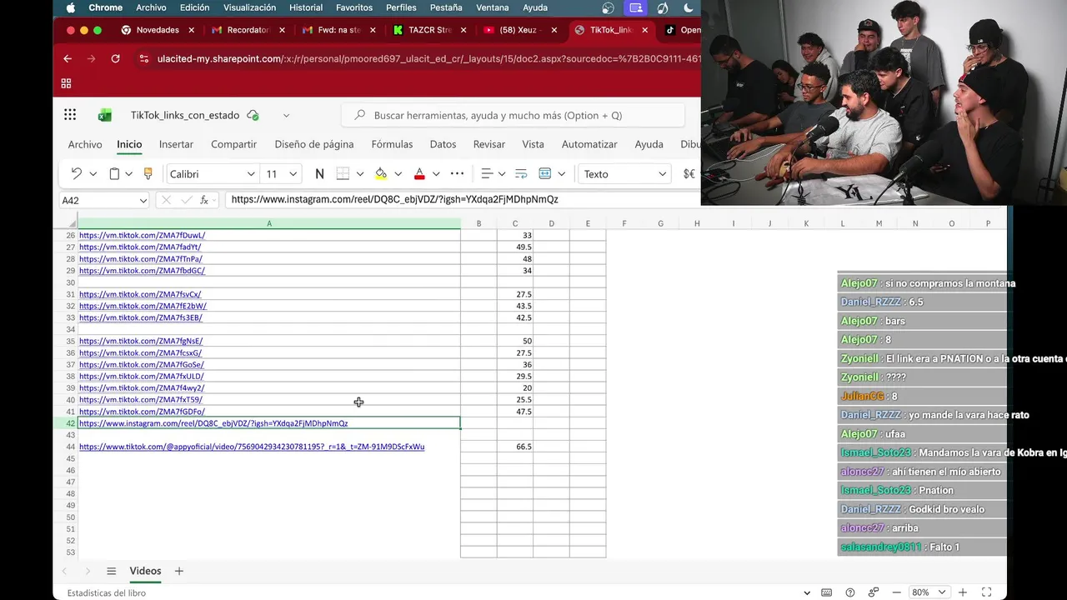Click the Paste clipboard icon
Screen dimensions: 1067x600
tap(115, 173)
